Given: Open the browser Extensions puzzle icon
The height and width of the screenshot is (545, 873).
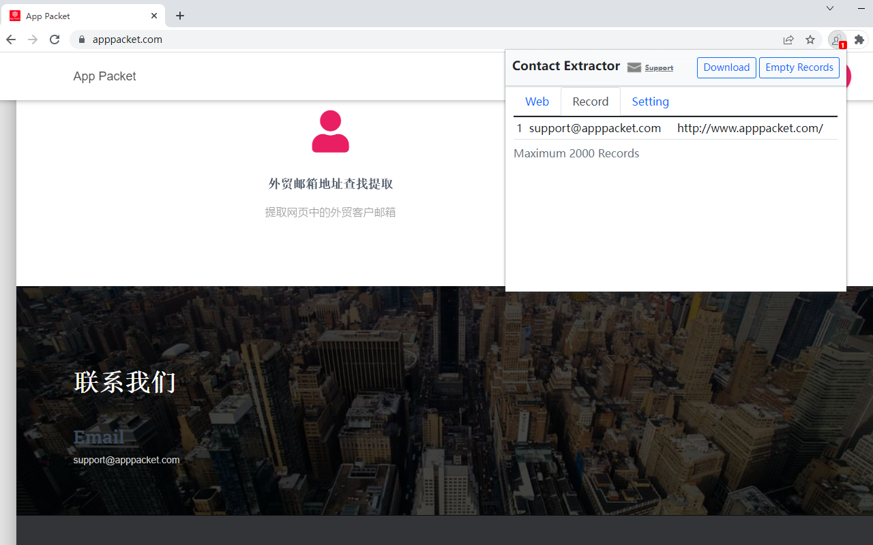Looking at the screenshot, I should 859,40.
